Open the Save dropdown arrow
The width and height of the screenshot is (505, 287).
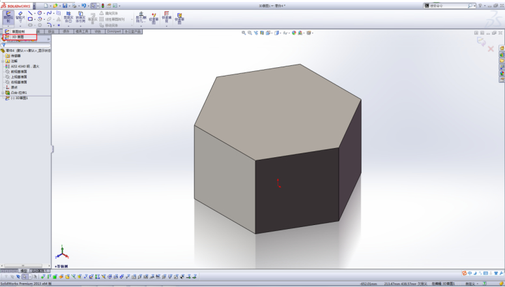coord(69,6)
